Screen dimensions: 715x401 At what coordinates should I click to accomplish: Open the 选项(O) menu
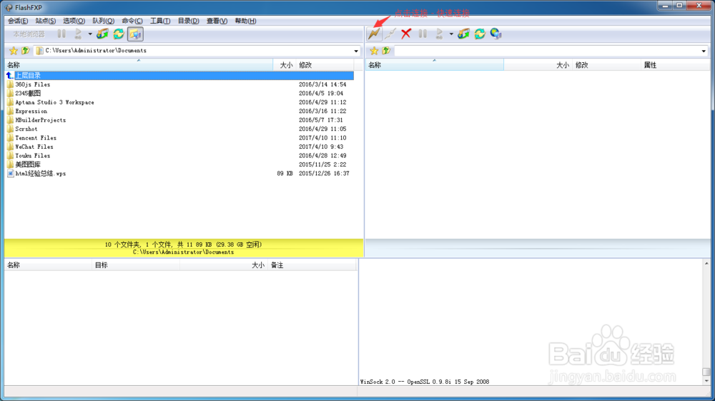(x=74, y=21)
